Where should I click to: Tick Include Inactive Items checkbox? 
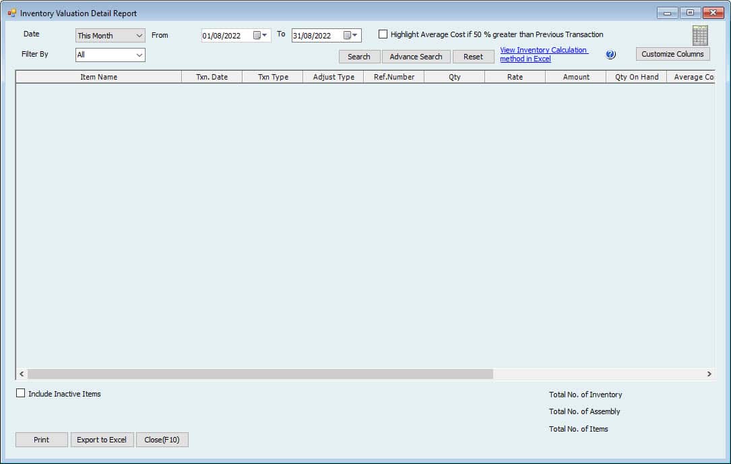(x=20, y=393)
